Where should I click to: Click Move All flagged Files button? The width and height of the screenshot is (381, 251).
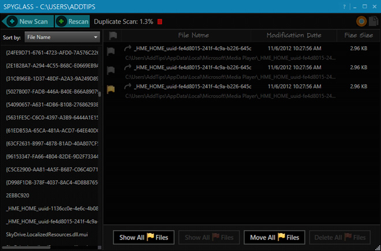[274, 237]
